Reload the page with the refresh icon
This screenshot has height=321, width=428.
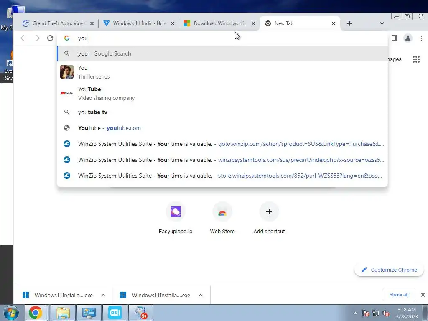[50, 38]
